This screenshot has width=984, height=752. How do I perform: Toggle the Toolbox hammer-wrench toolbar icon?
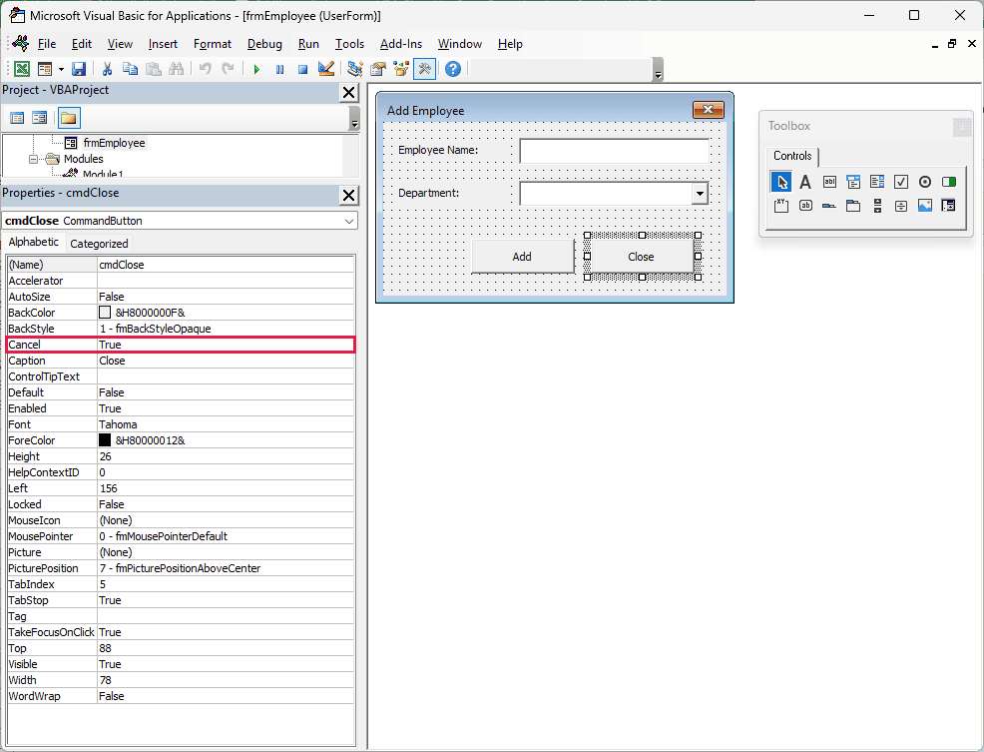[x=424, y=69]
